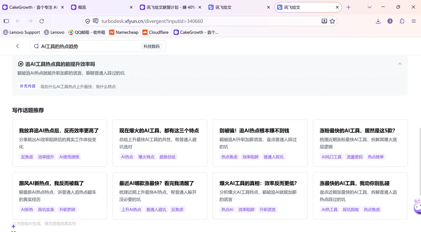Image resolution: width=421 pixels, height=232 pixels.
Task: Switch to the 讯飞绘文联盟计划 browser tab
Action: pyautogui.click(x=170, y=7)
